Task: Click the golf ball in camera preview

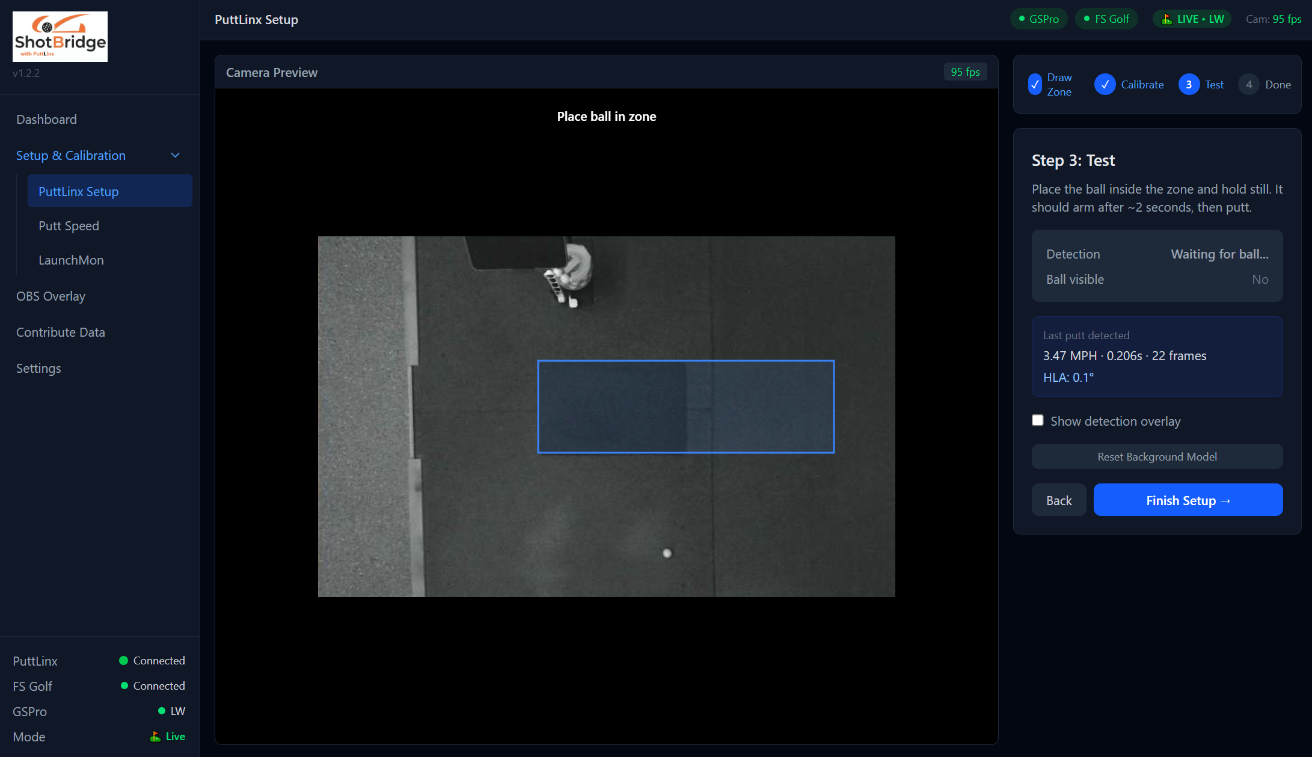Action: (667, 553)
